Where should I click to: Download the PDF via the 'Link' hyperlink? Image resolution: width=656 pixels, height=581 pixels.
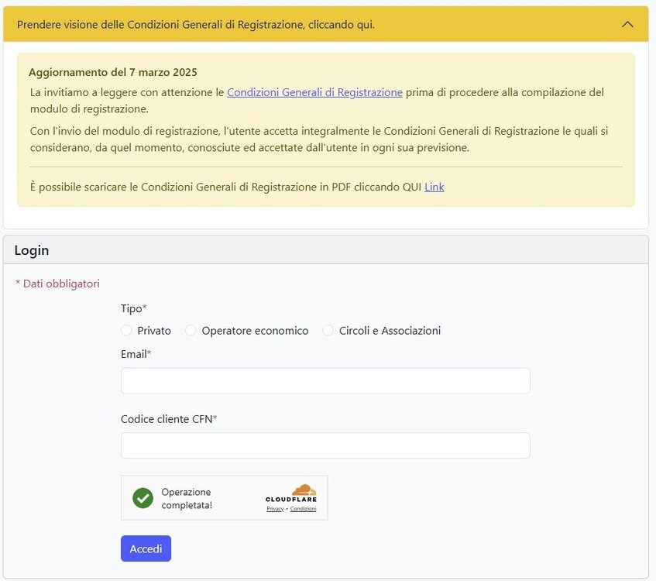[434, 187]
